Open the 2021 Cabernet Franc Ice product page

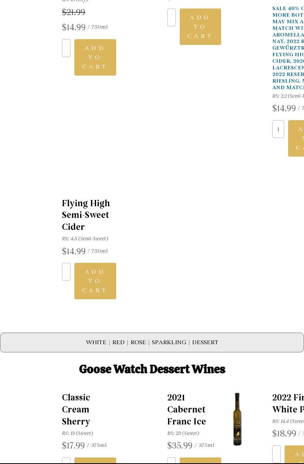tap(186, 409)
